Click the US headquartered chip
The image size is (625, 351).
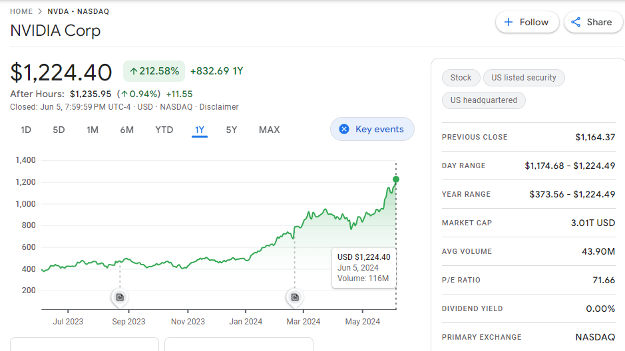pos(483,100)
